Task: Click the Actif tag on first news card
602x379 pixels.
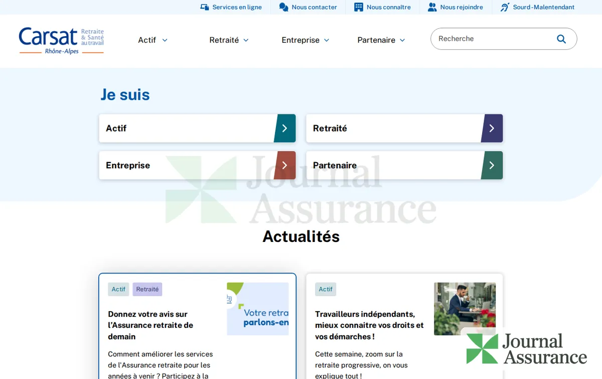Action: point(118,289)
